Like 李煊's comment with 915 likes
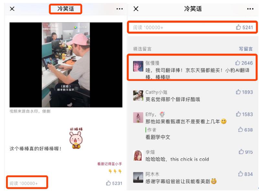The width and height of the screenshot is (259, 191). (x=246, y=152)
